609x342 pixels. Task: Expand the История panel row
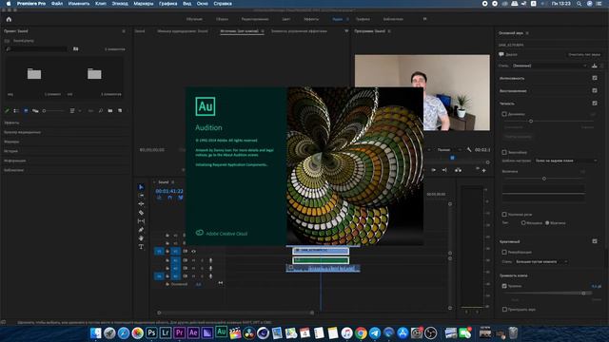click(66, 151)
